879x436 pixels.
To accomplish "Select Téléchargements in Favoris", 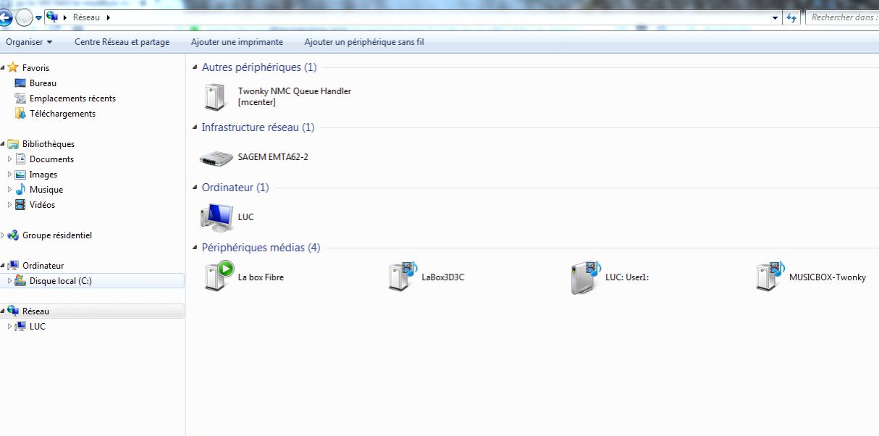I will 62,114.
